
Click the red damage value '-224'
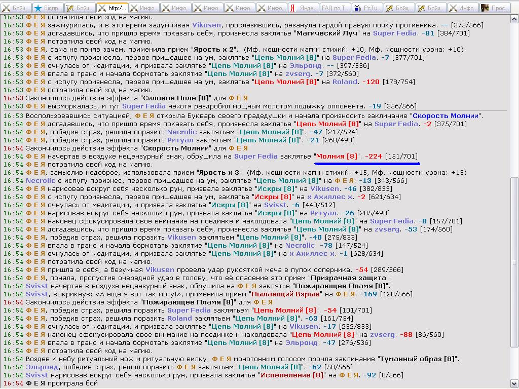pos(374,156)
